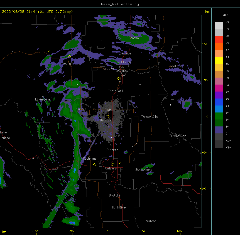Click the Base_Reflectivity title text
This screenshot has height=235, width=240.
pyautogui.click(x=120, y=4)
